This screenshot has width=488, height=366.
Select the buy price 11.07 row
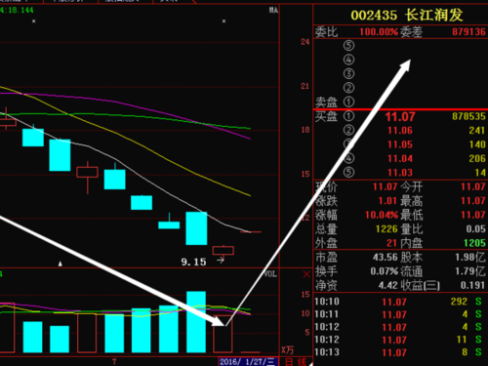point(400,116)
